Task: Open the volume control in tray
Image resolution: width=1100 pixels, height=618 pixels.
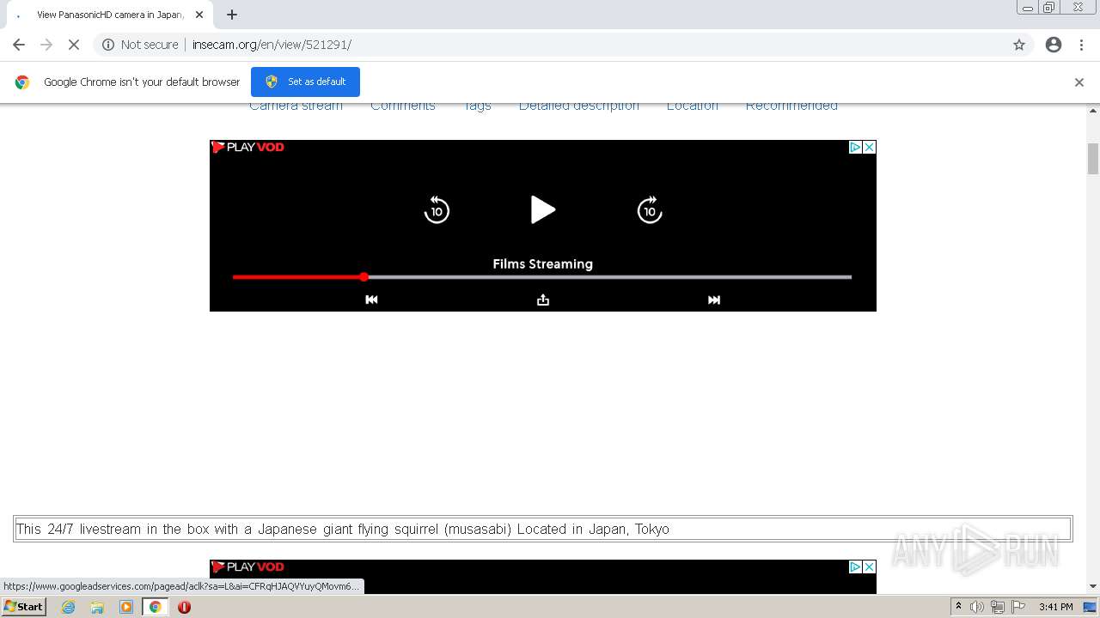Action: coord(977,607)
